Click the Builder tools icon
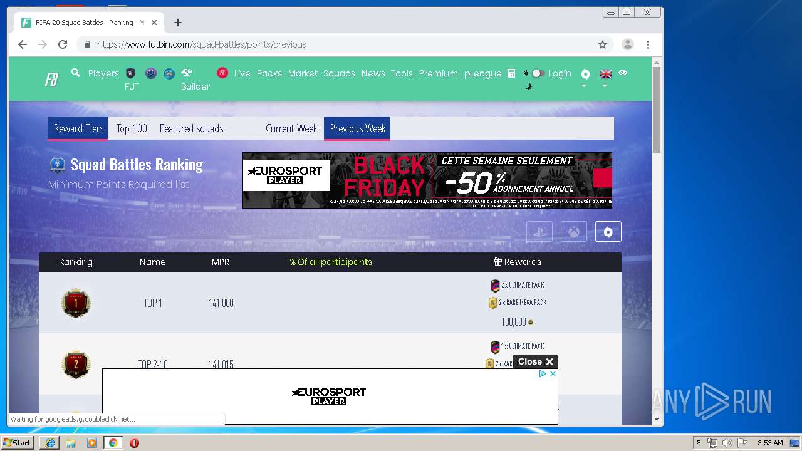This screenshot has width=802, height=451. [187, 73]
